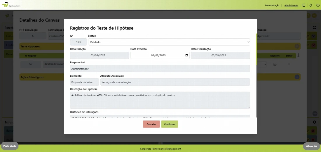Click the Cancelar button
321x152 pixels.
pyautogui.click(x=151, y=124)
